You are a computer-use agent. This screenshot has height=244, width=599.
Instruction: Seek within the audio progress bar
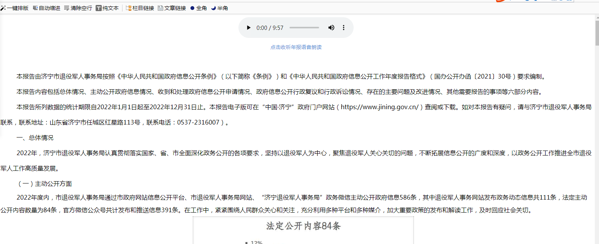(304, 28)
